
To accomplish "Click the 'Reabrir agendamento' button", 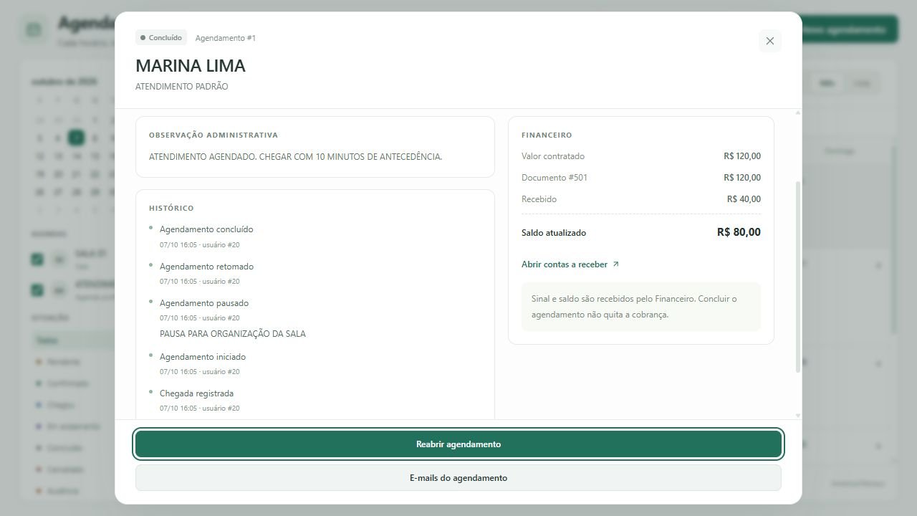I will click(x=458, y=444).
